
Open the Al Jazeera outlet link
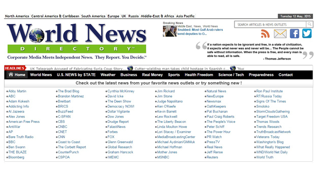click(16, 112)
